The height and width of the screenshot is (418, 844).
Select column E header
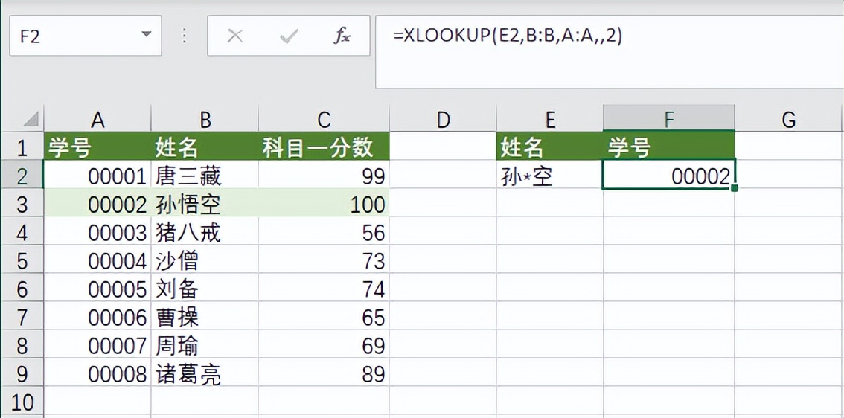point(549,120)
